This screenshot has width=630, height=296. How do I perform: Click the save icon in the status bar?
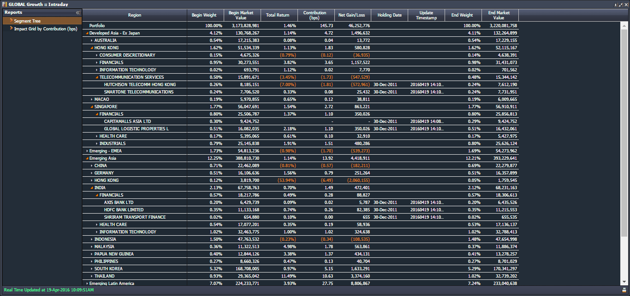(x=624, y=290)
